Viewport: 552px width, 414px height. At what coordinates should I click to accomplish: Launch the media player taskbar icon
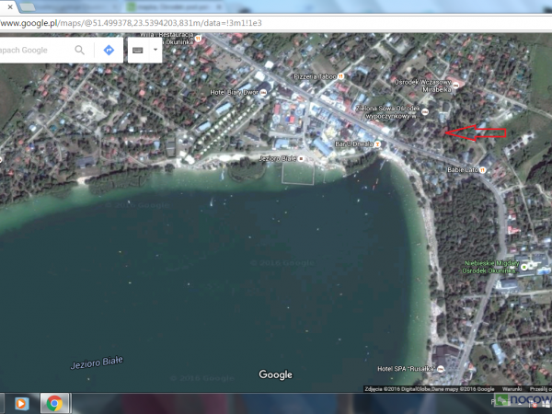click(22, 403)
